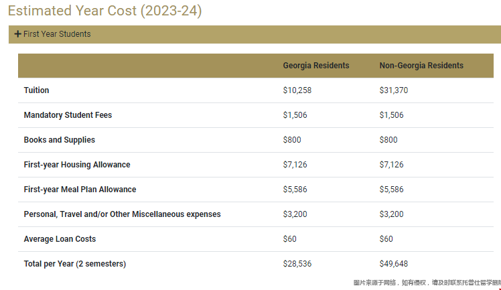Click the Mandatory Student Fees row label
Image resolution: width=501 pixels, height=290 pixels.
pos(68,115)
